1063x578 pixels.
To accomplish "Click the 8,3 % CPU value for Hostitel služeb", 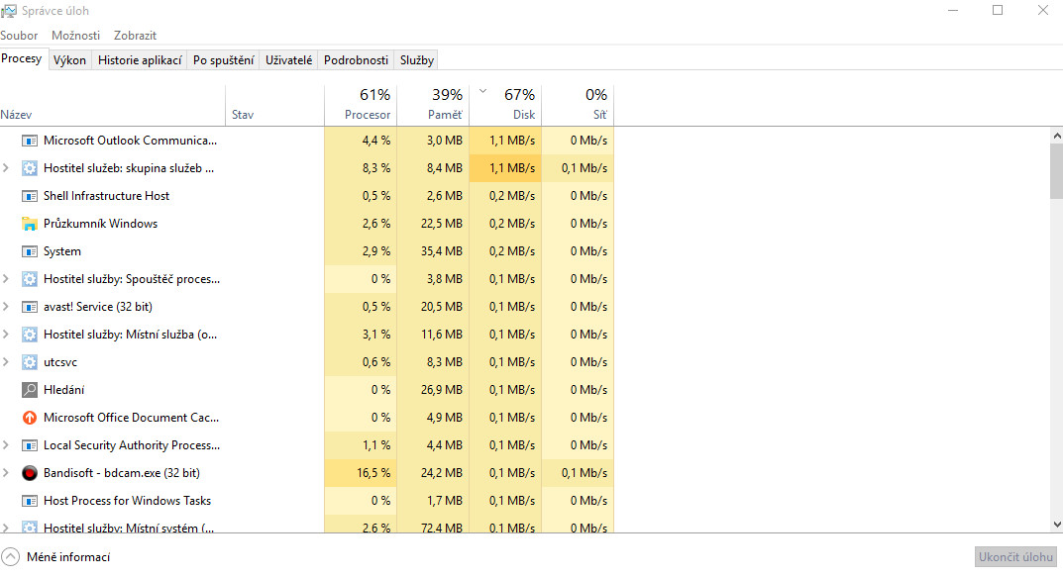I will point(376,168).
